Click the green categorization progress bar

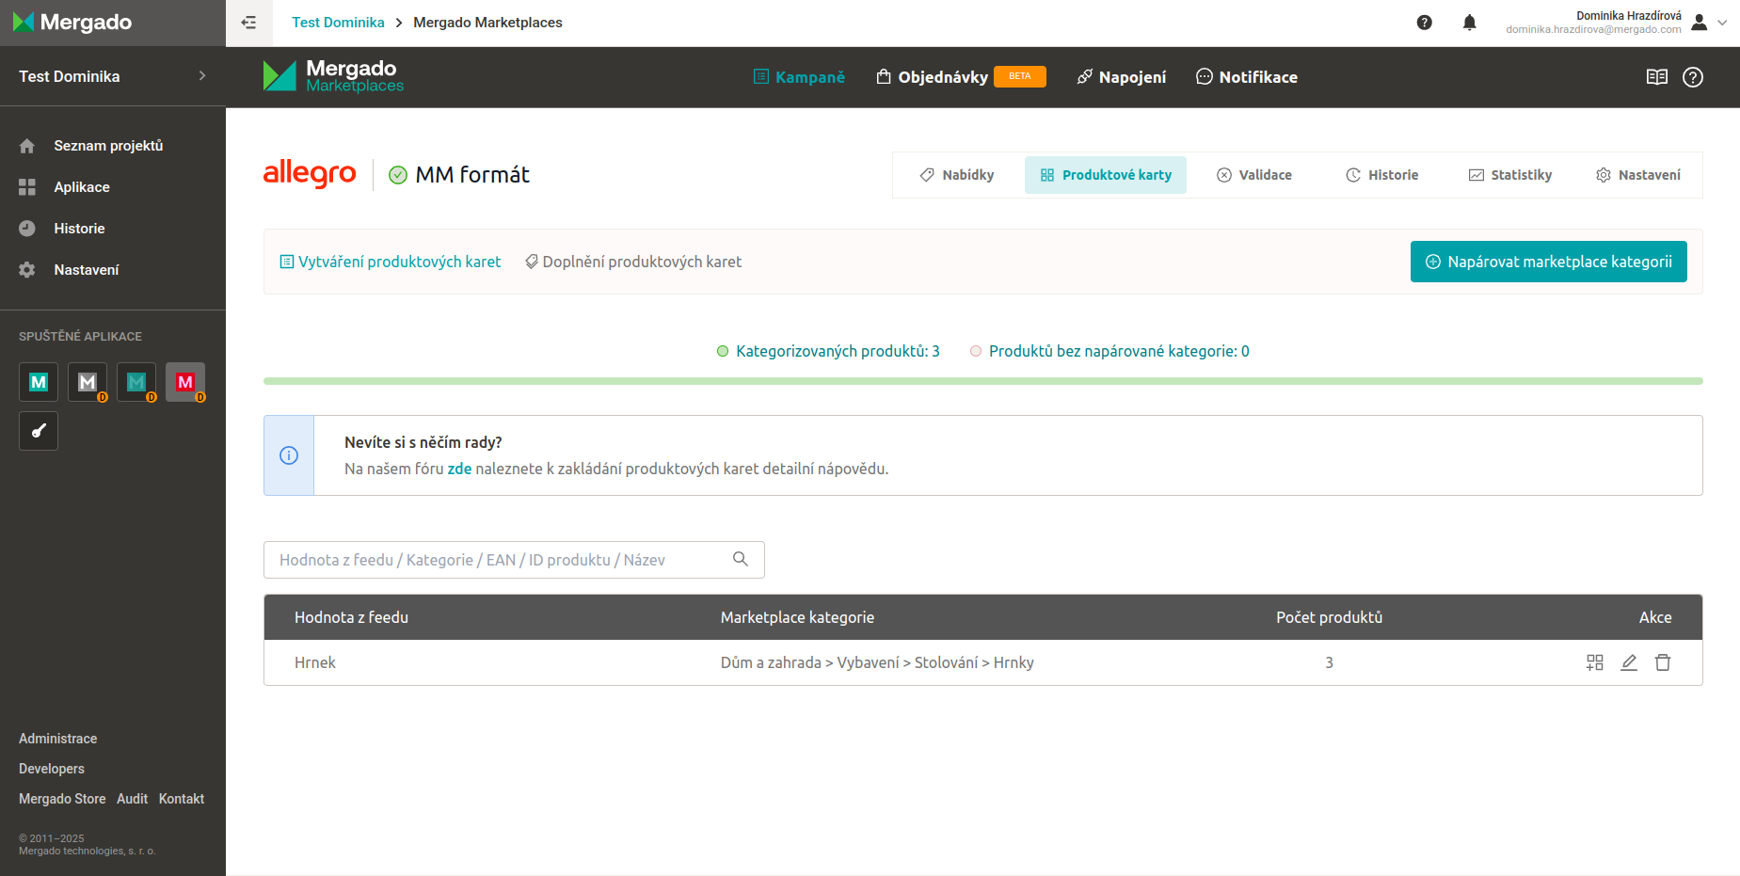click(x=983, y=381)
